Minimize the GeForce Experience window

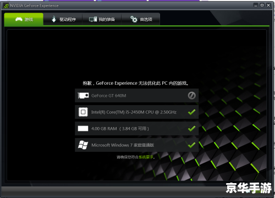256,5
